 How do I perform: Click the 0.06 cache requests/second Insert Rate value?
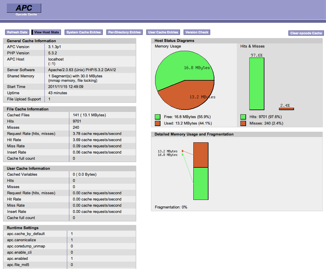point(97,152)
